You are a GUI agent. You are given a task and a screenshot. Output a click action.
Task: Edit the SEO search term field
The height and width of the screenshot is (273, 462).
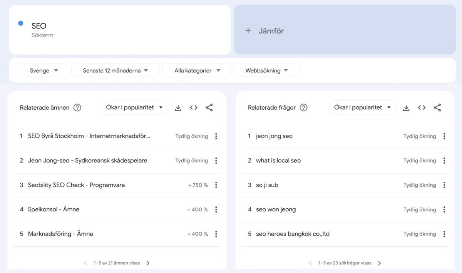[x=120, y=30]
